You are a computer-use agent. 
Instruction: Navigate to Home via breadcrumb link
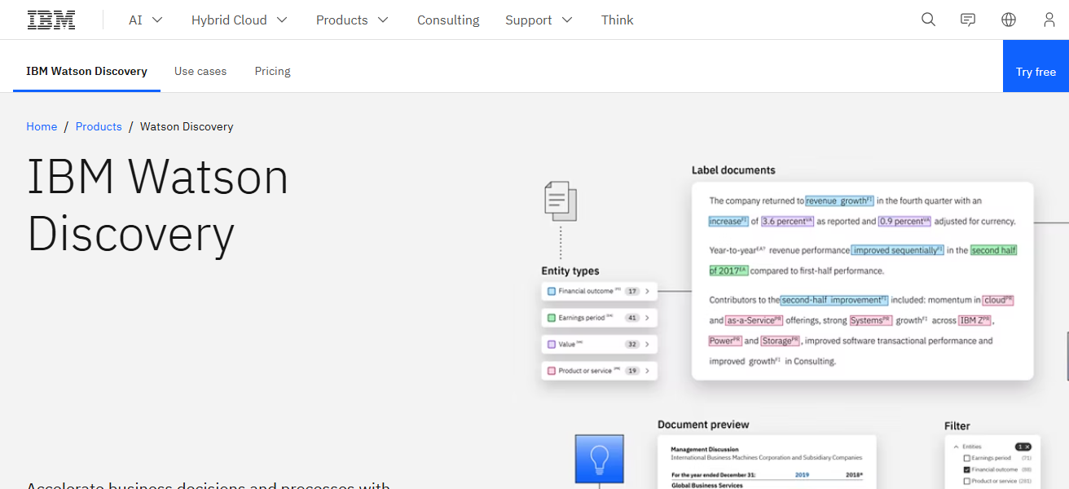coord(42,126)
